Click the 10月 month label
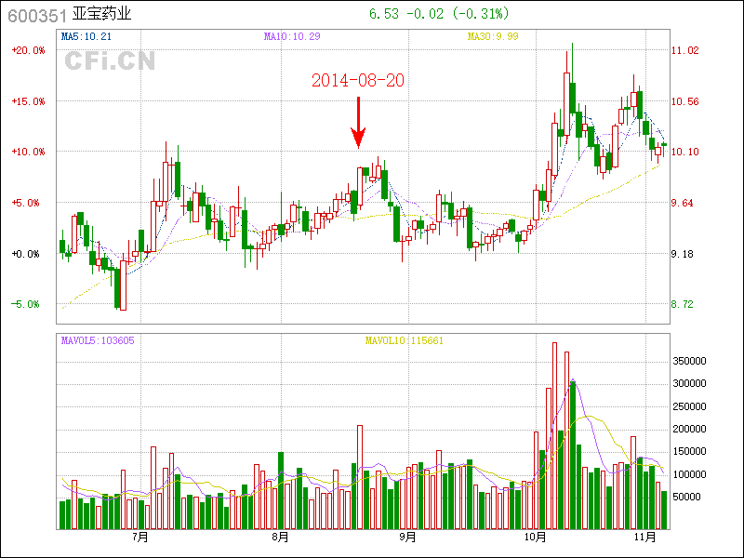 [536, 538]
